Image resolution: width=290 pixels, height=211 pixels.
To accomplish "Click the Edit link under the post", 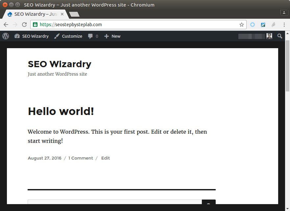I will click(x=106, y=158).
